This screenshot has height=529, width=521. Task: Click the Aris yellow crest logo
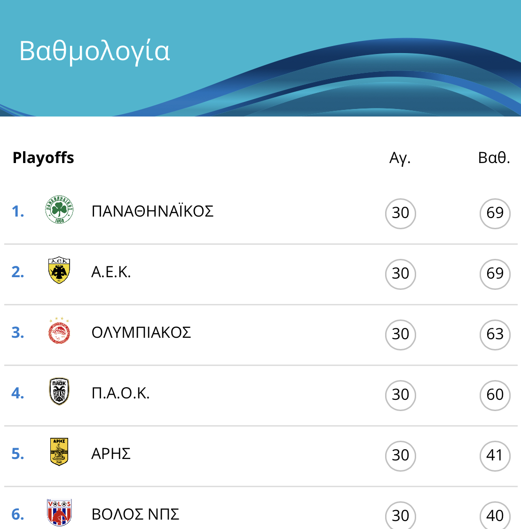(x=59, y=452)
